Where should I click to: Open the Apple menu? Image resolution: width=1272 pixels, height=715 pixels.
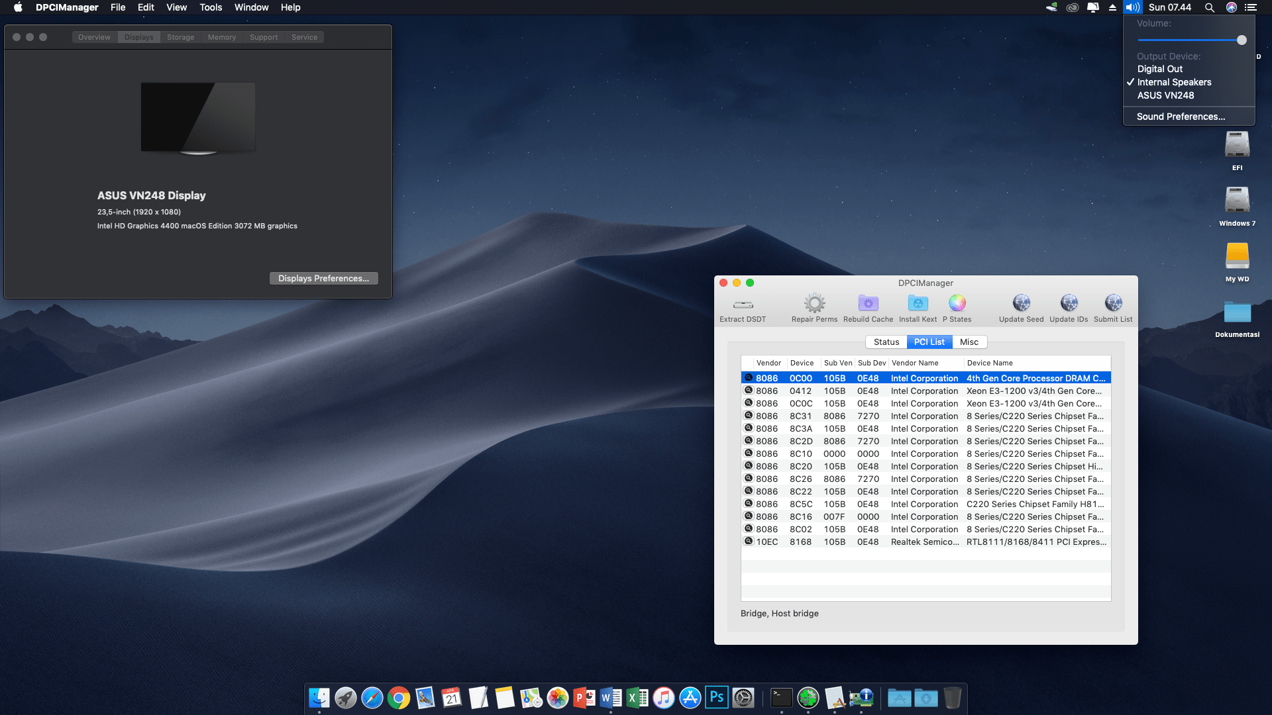pyautogui.click(x=18, y=7)
